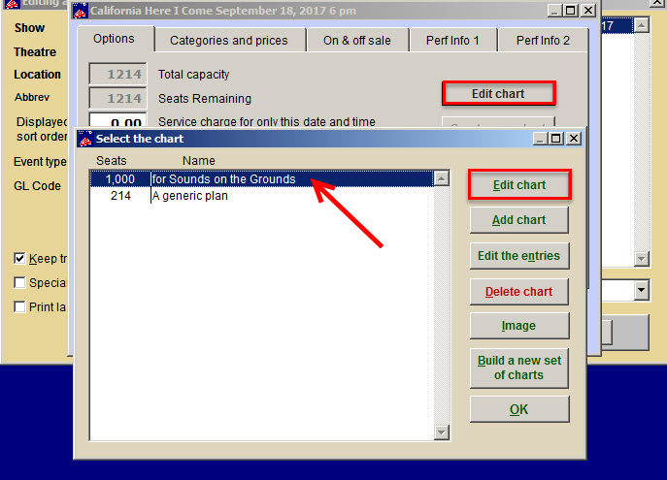Click background window list scroll-up arrow

(641, 25)
